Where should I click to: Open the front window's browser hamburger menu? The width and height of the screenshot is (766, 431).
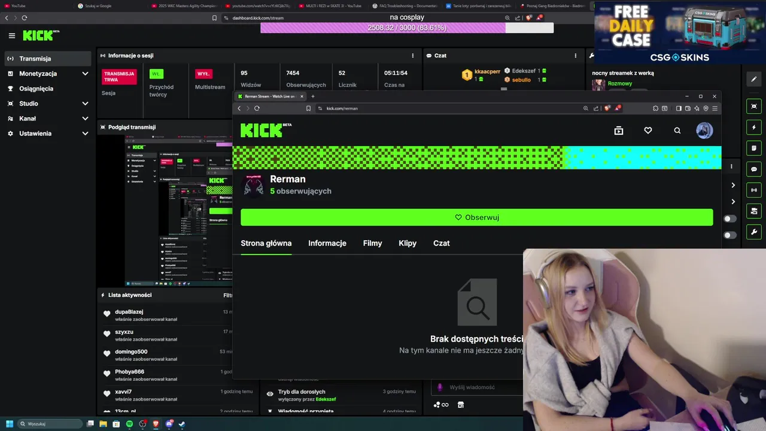pos(715,108)
